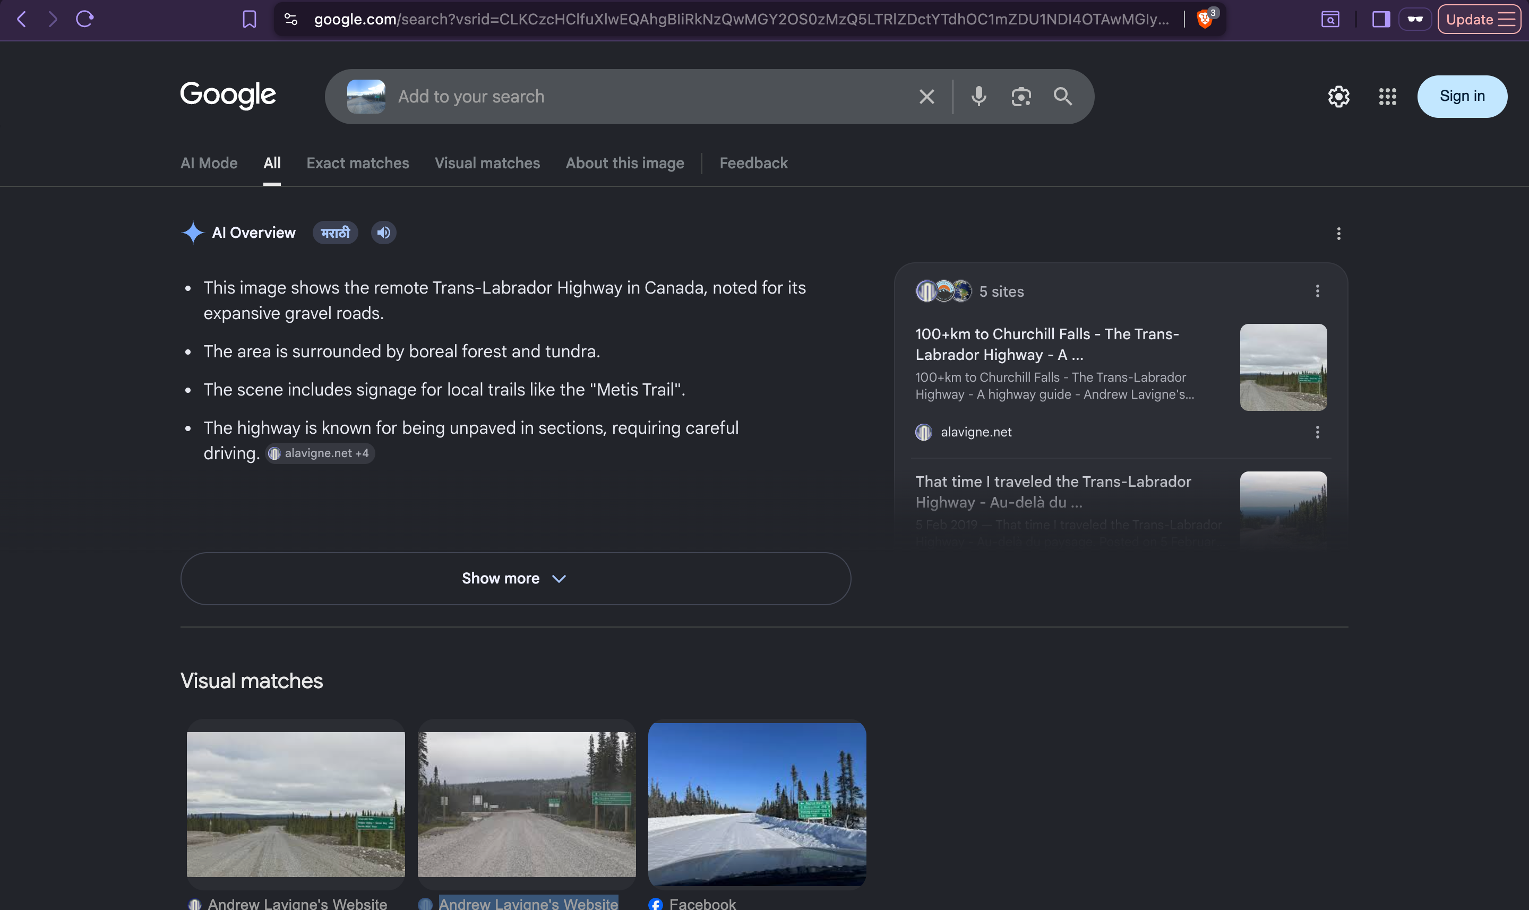Toggle the browser sidebar panel icon
The width and height of the screenshot is (1529, 910).
[x=1381, y=20]
